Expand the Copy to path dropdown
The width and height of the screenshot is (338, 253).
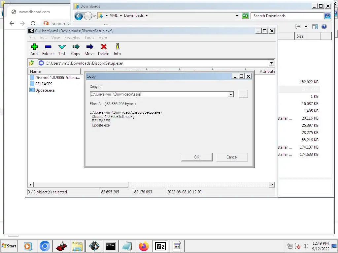click(231, 94)
